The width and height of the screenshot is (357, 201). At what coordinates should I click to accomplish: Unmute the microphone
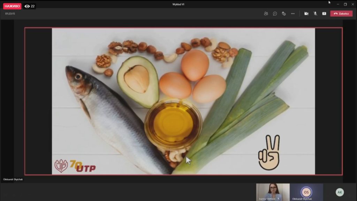[315, 14]
